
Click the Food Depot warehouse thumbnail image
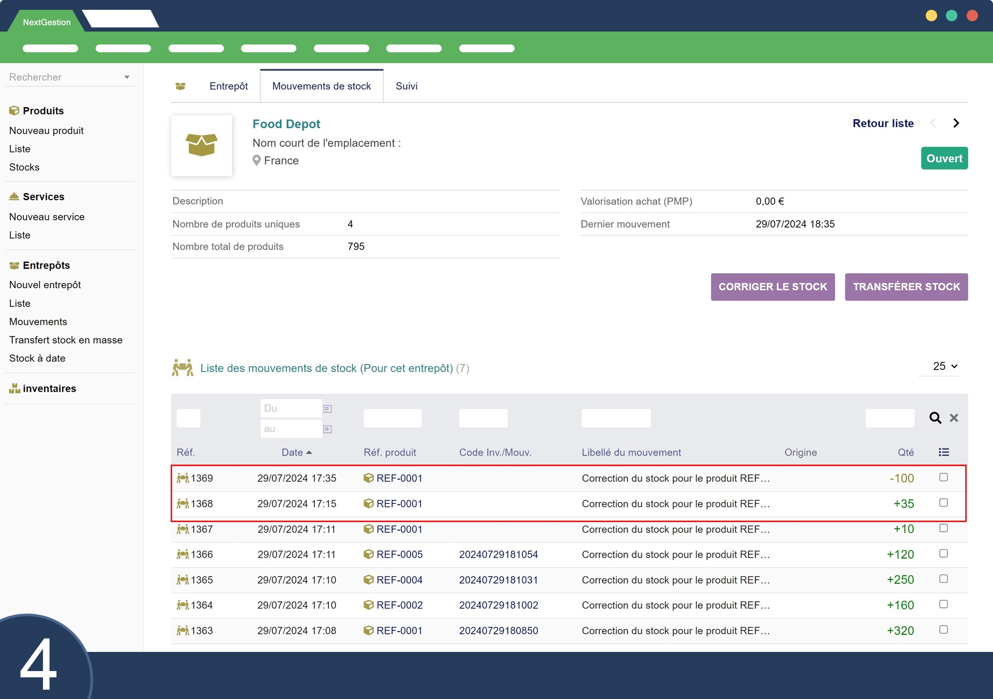[202, 145]
